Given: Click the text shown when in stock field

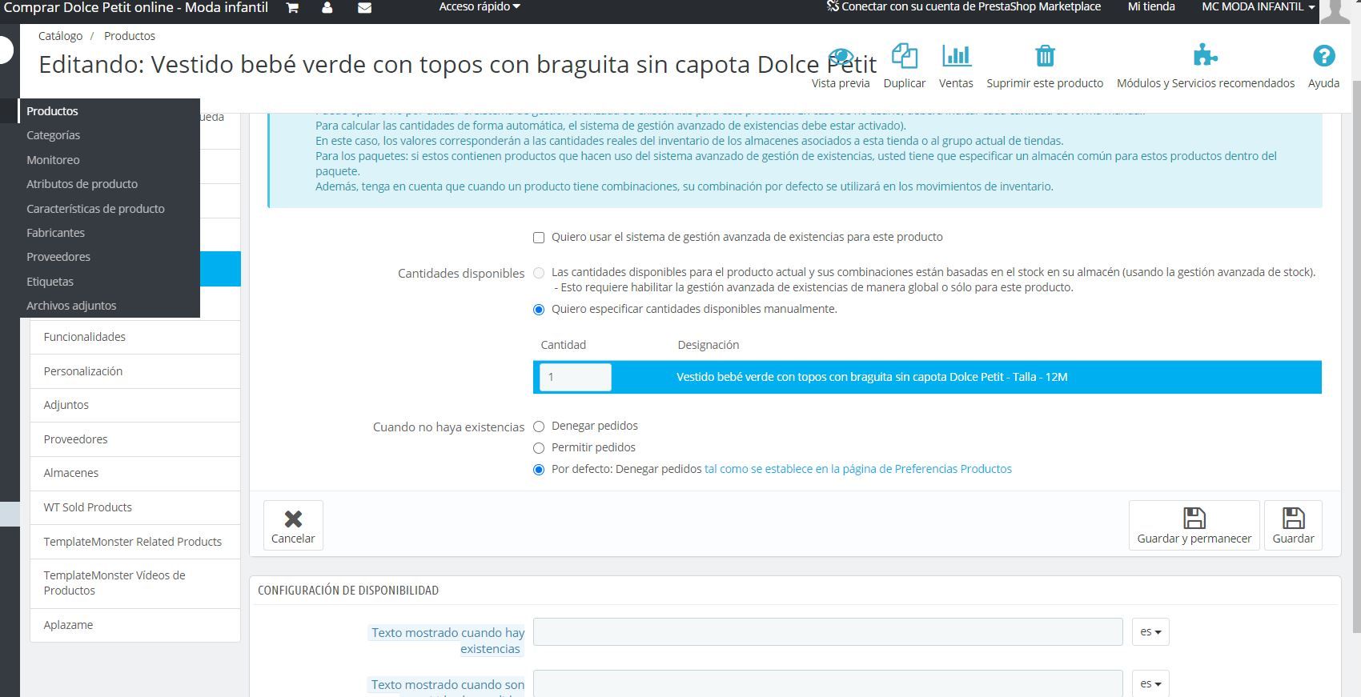Looking at the screenshot, I should [828, 632].
